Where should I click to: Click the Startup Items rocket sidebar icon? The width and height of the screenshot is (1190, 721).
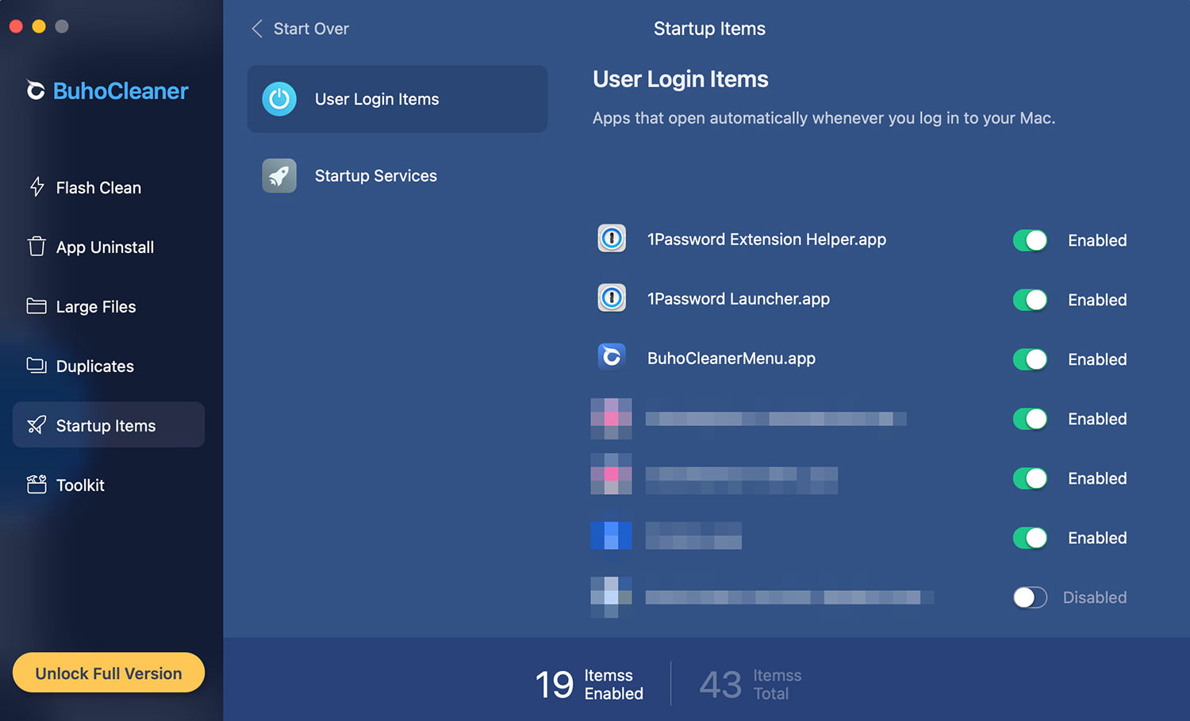[x=36, y=425]
